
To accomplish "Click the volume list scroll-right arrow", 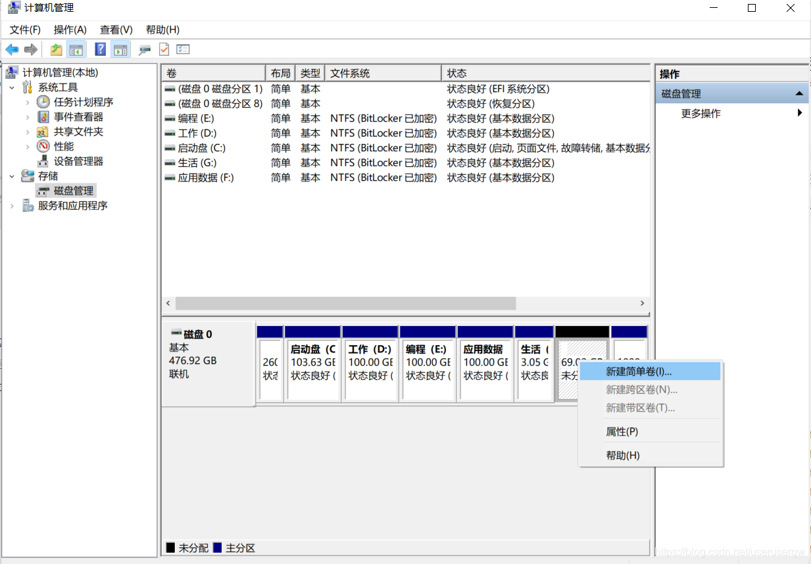I will click(x=643, y=303).
